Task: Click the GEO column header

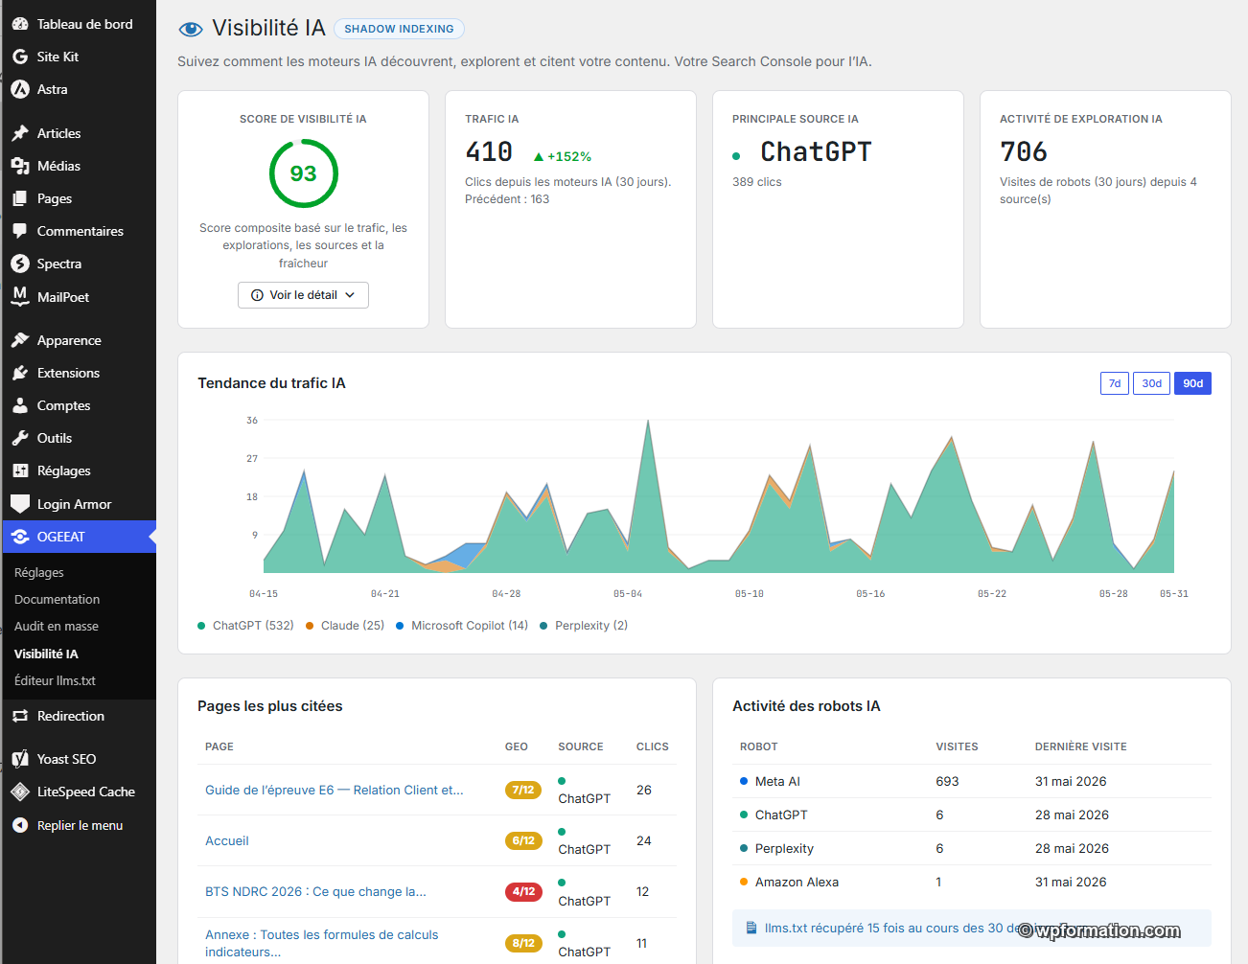Action: (x=517, y=746)
